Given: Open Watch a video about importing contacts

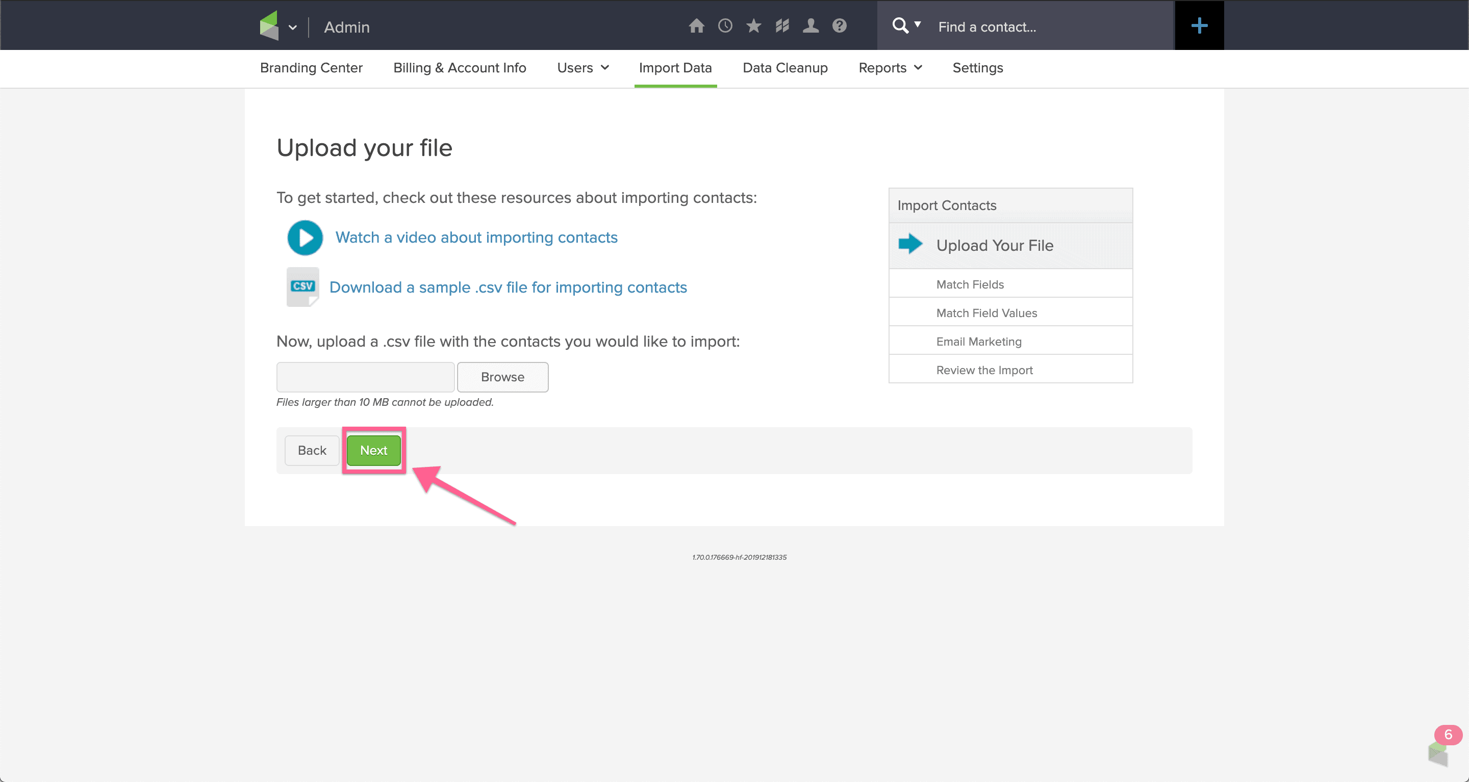Looking at the screenshot, I should tap(476, 237).
